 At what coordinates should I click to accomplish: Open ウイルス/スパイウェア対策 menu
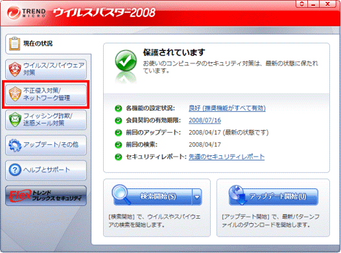(x=46, y=69)
